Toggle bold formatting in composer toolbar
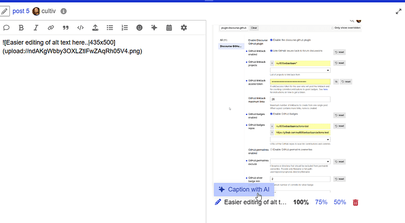 tap(21, 28)
